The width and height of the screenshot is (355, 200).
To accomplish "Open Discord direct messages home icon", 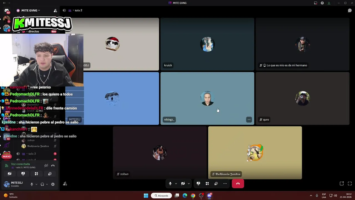I will click(7, 11).
